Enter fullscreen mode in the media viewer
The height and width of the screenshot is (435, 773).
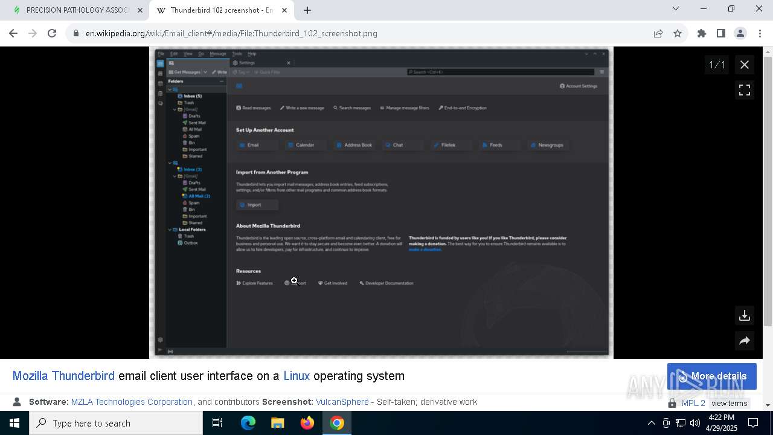point(745,90)
